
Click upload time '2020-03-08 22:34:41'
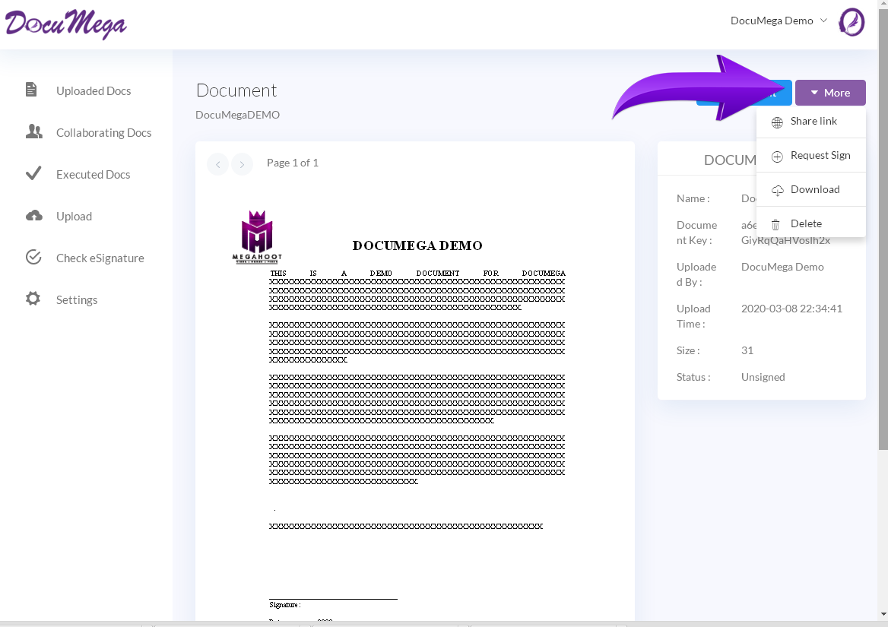click(791, 309)
